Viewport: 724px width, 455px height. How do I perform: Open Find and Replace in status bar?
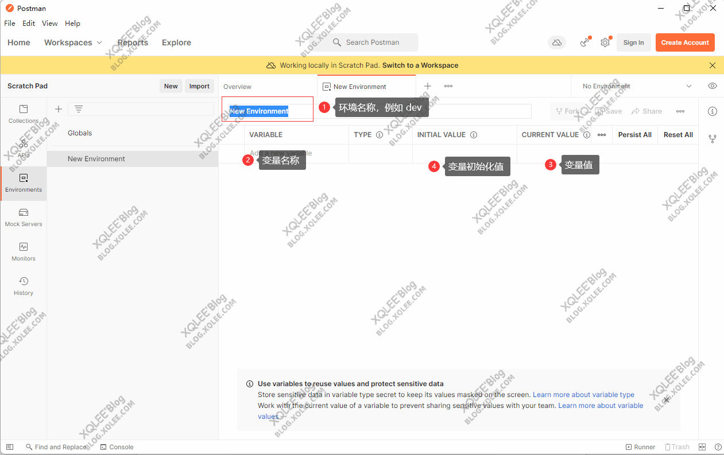56,447
